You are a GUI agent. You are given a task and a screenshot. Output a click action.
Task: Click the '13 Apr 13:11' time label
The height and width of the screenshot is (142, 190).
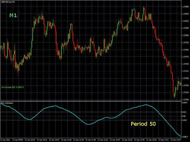[x=164, y=140]
